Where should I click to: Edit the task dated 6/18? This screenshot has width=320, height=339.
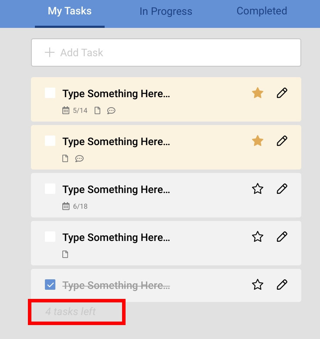coord(282,189)
